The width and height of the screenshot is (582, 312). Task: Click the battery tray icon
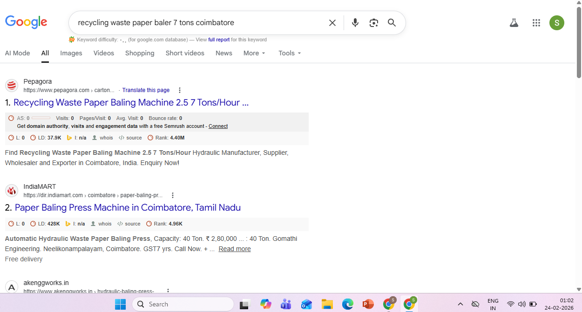click(x=533, y=304)
